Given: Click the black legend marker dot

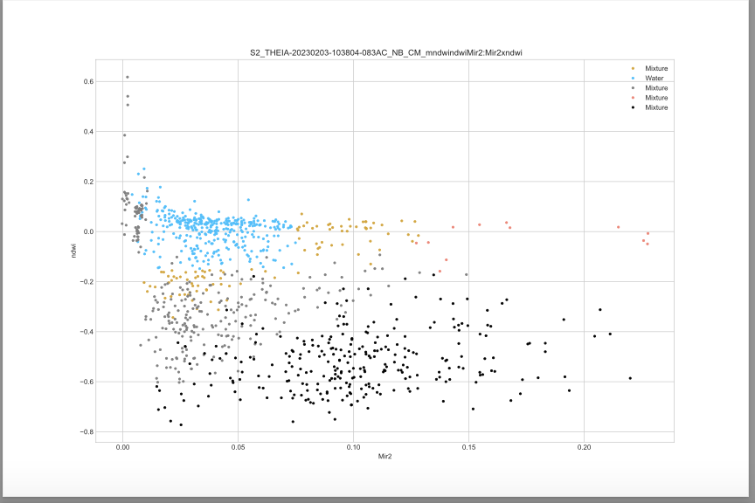Looking at the screenshot, I should 633,107.
